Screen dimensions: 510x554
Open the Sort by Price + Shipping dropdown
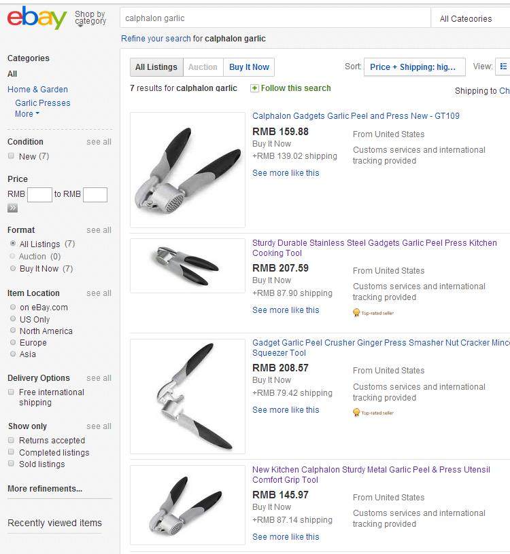click(415, 67)
